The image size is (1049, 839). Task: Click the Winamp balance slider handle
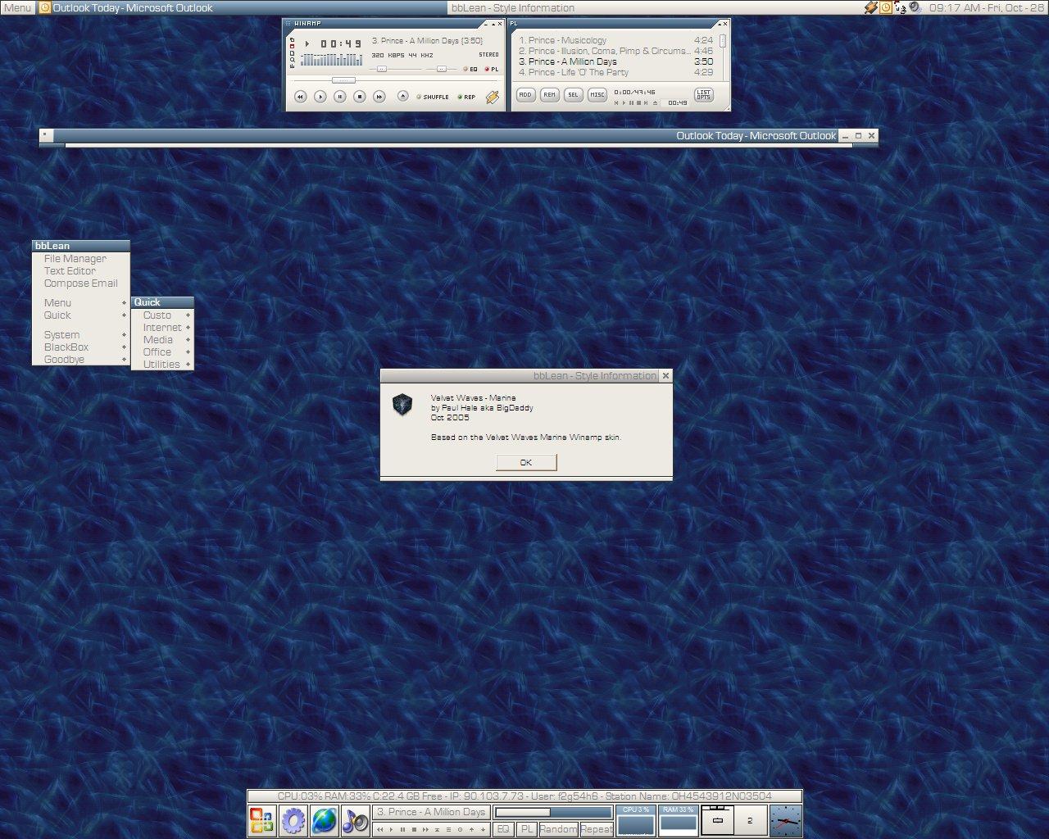pos(442,70)
